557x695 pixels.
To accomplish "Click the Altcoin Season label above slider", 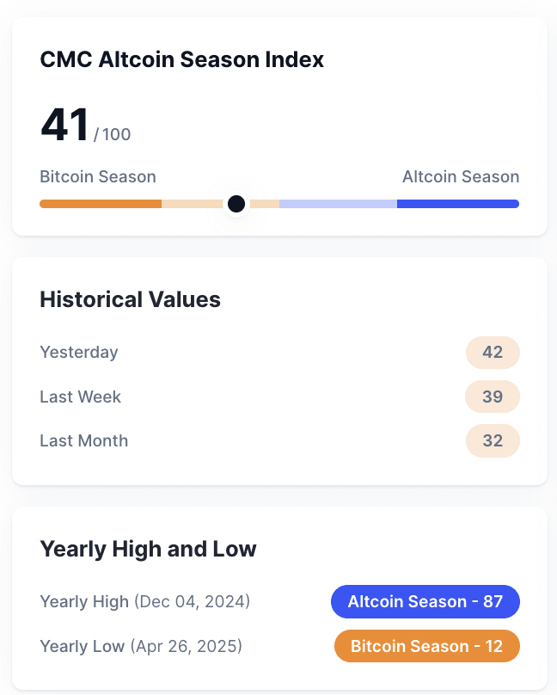I will 461,176.
